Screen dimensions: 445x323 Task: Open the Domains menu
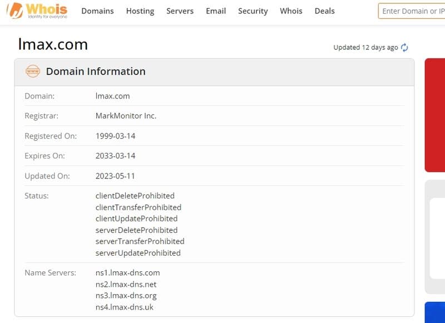tap(97, 11)
